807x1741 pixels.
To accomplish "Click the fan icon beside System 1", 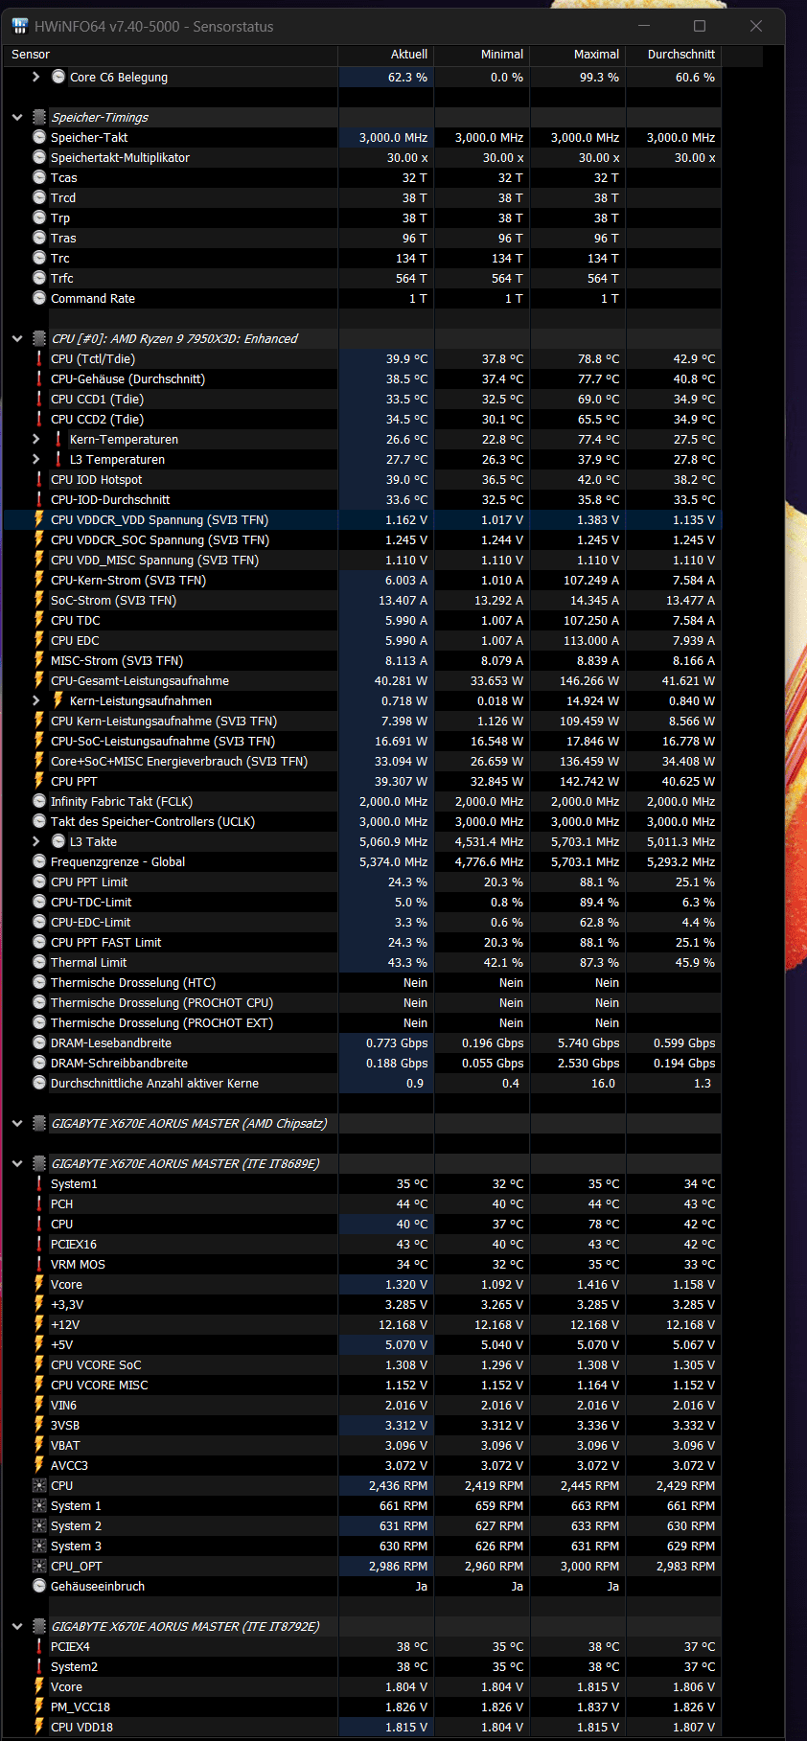I will pos(39,1505).
